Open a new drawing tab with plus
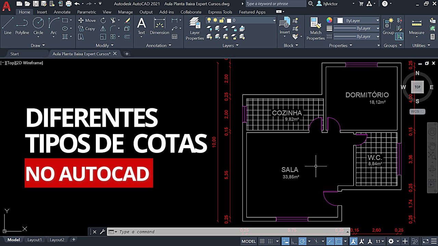The height and width of the screenshot is (246, 438). point(127,54)
